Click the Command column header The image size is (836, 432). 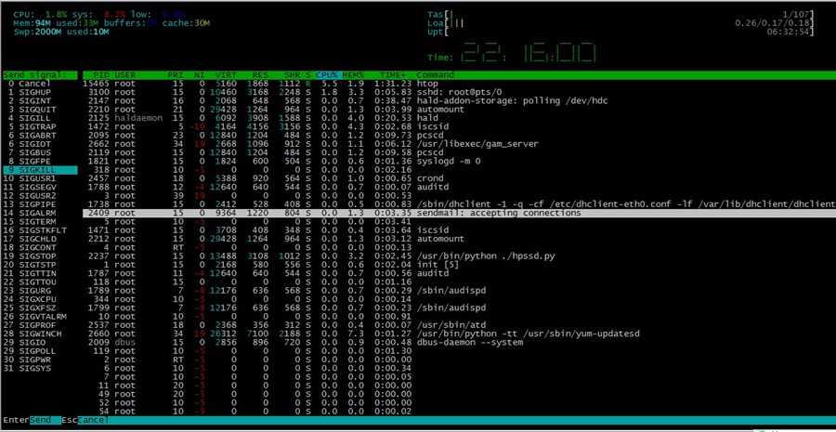point(435,74)
